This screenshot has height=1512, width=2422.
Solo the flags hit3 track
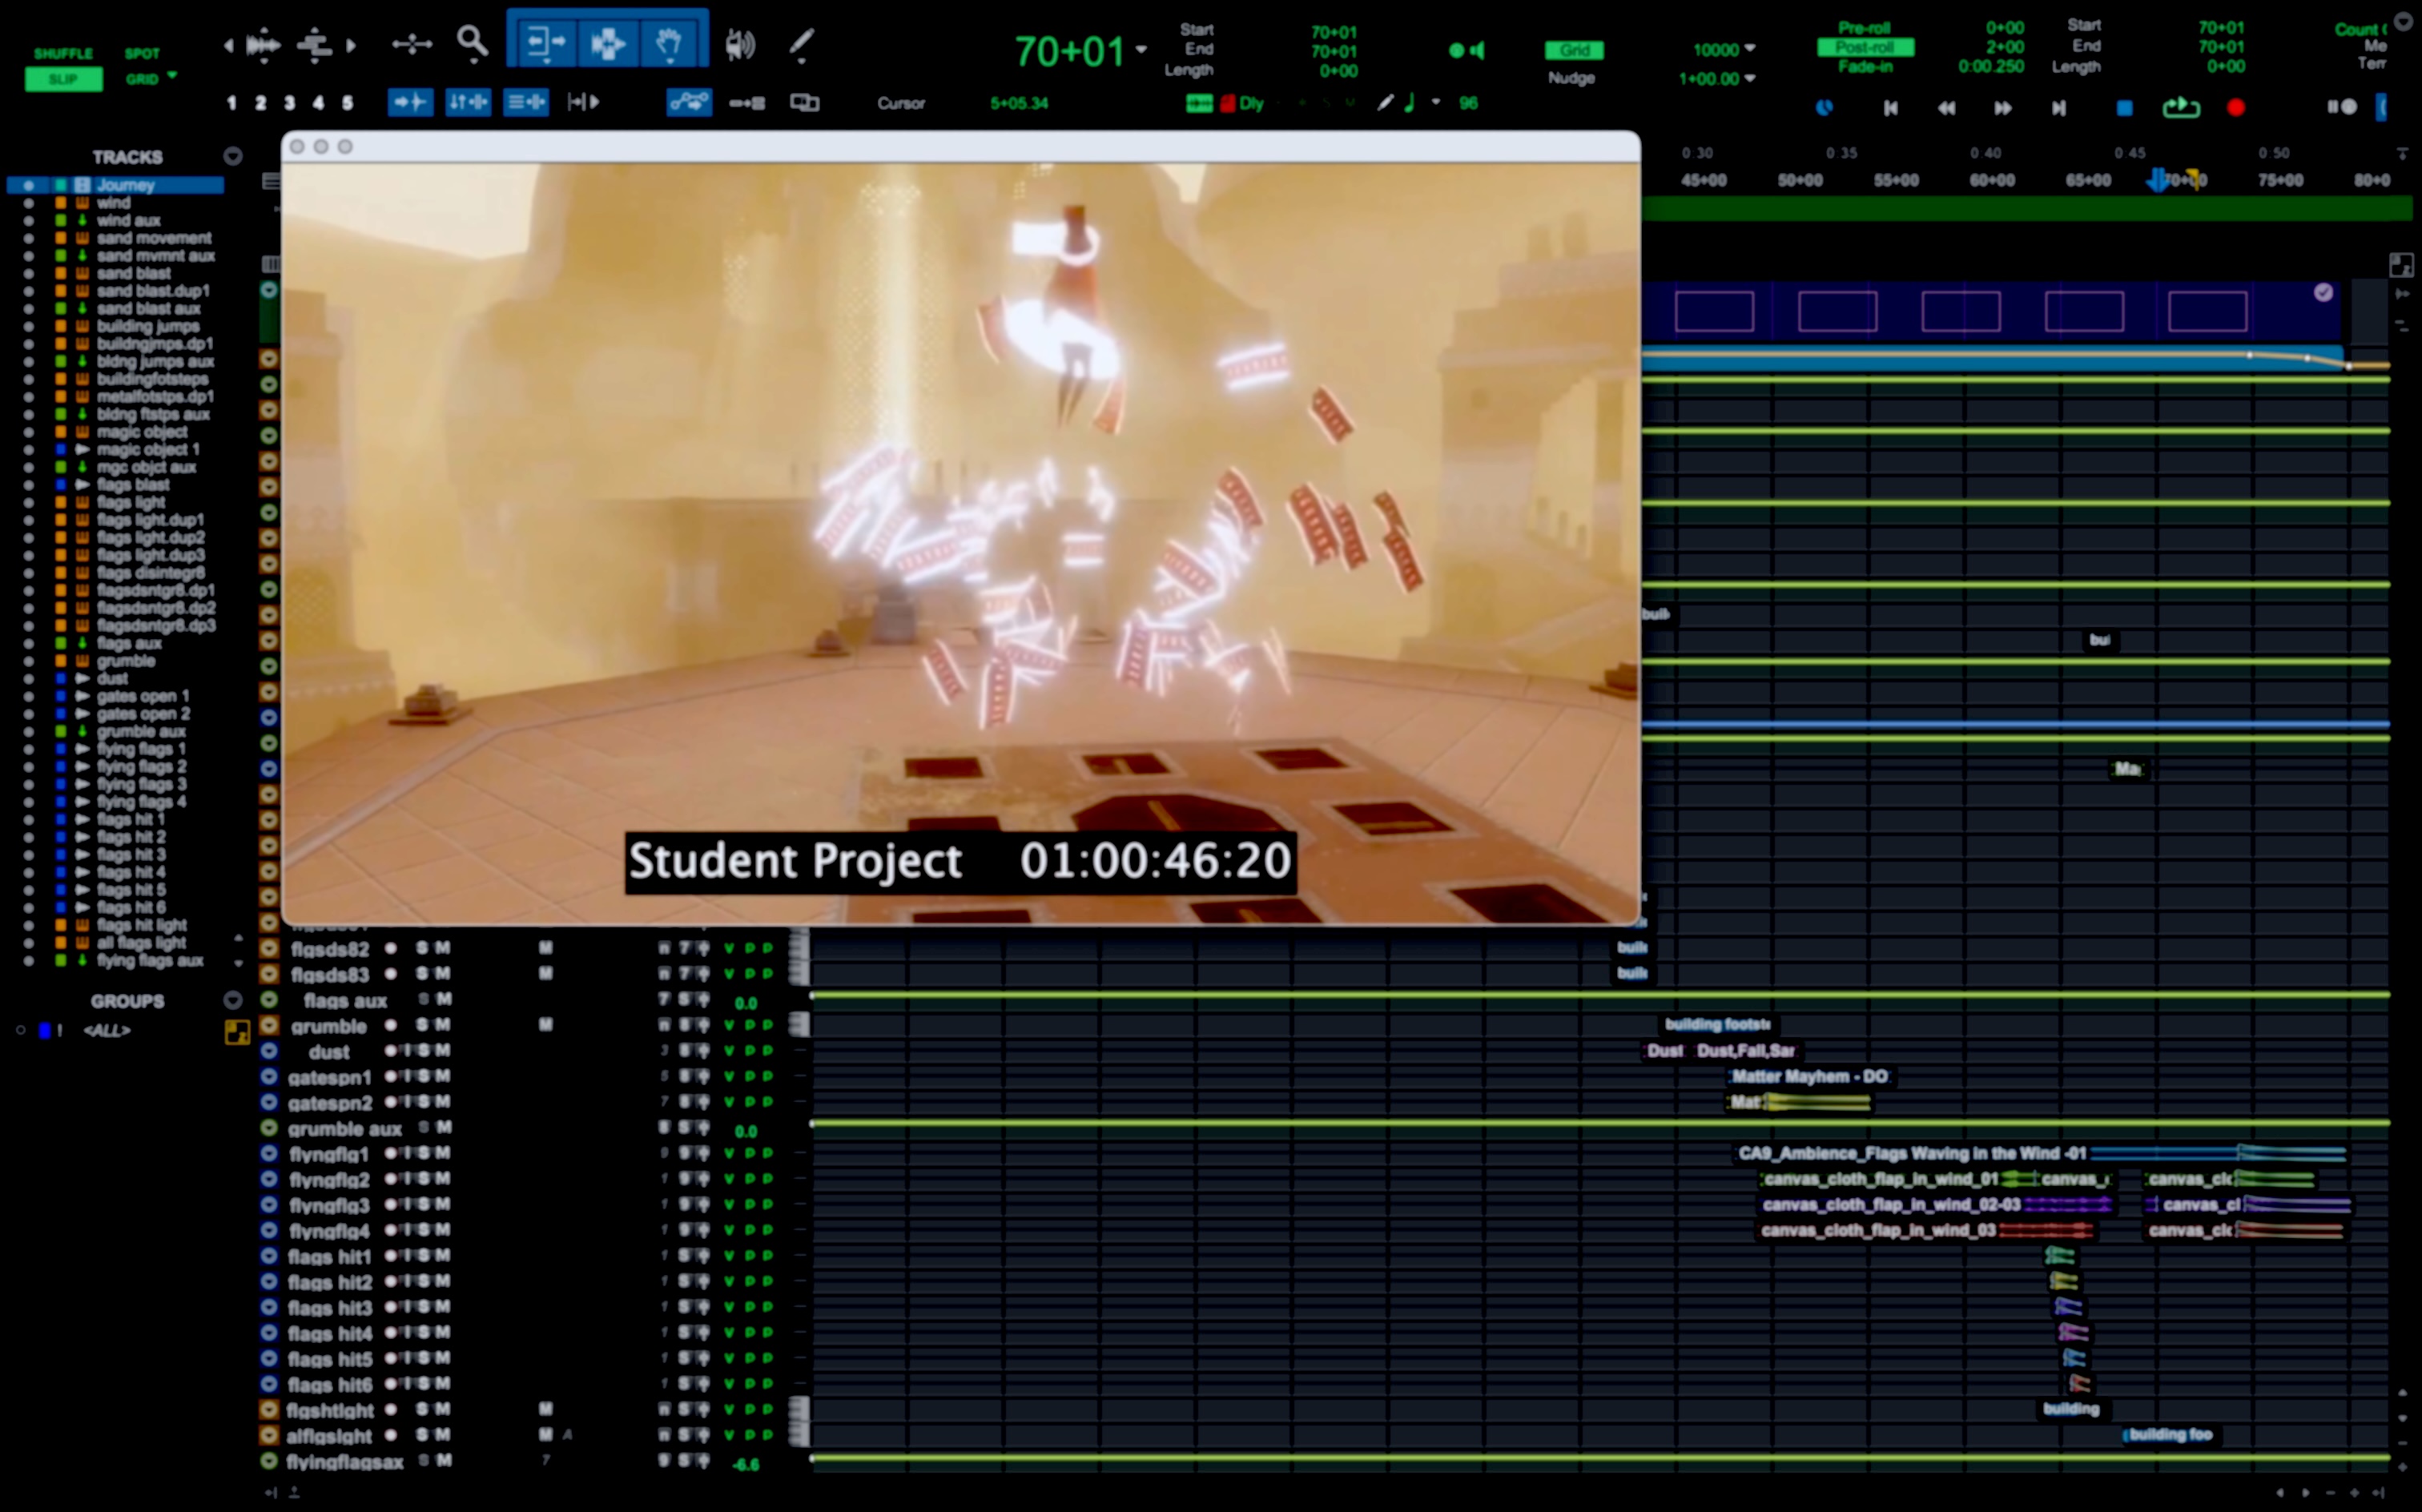[425, 1307]
